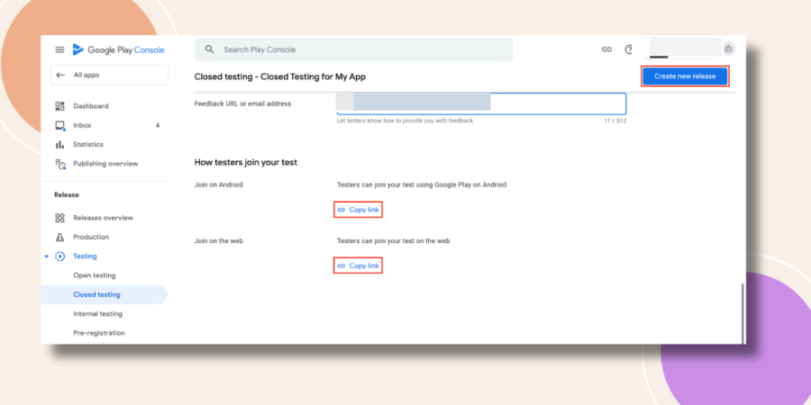811x405 pixels.
Task: Click the Releases overview icon
Action: point(60,218)
